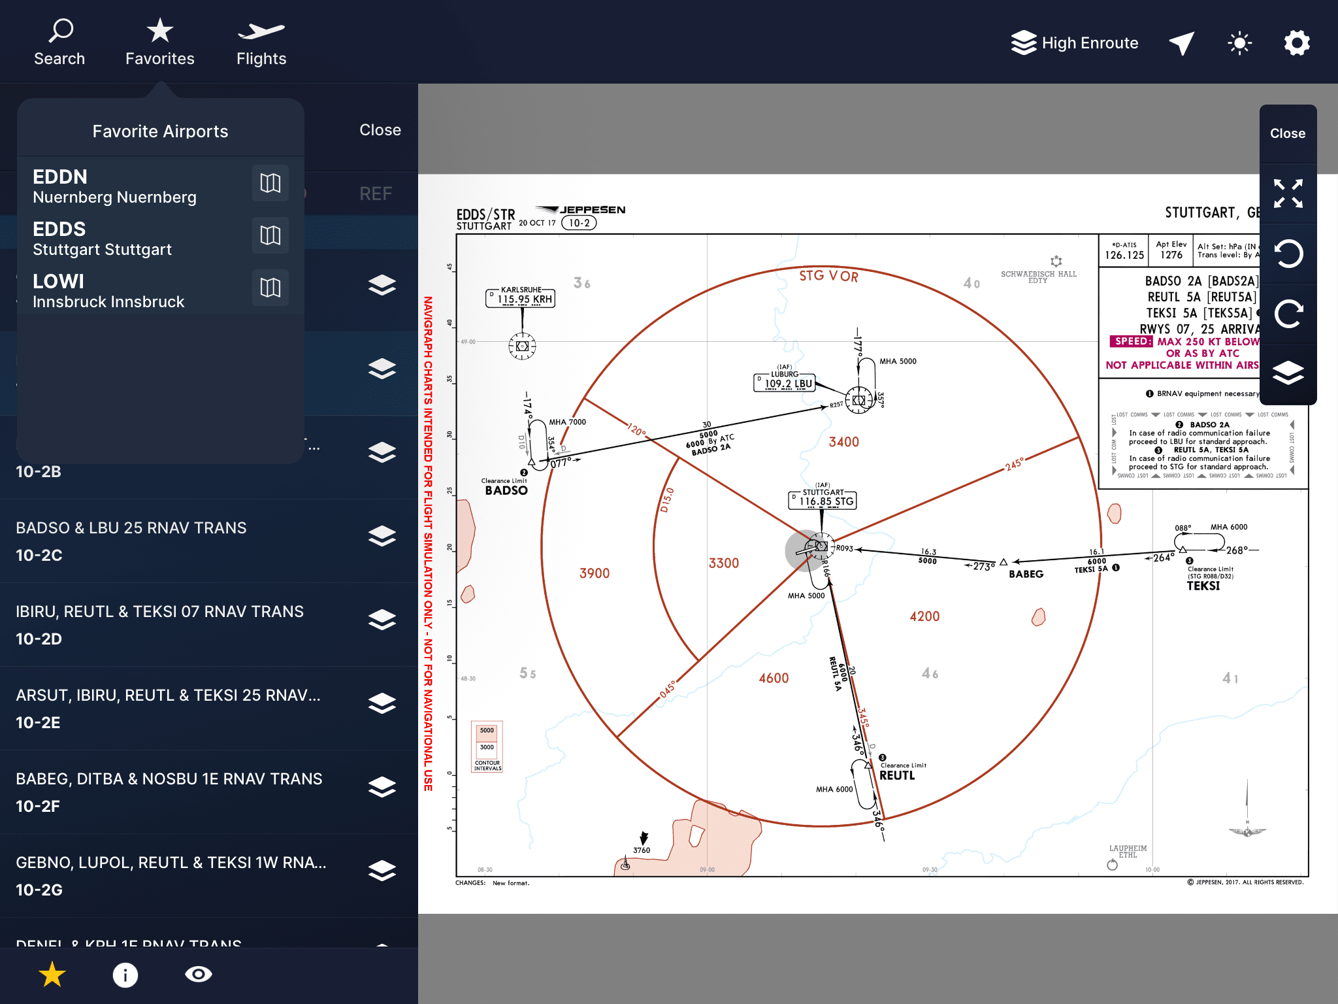Toggle the eye visibility icon
The width and height of the screenshot is (1338, 1004).
(199, 975)
